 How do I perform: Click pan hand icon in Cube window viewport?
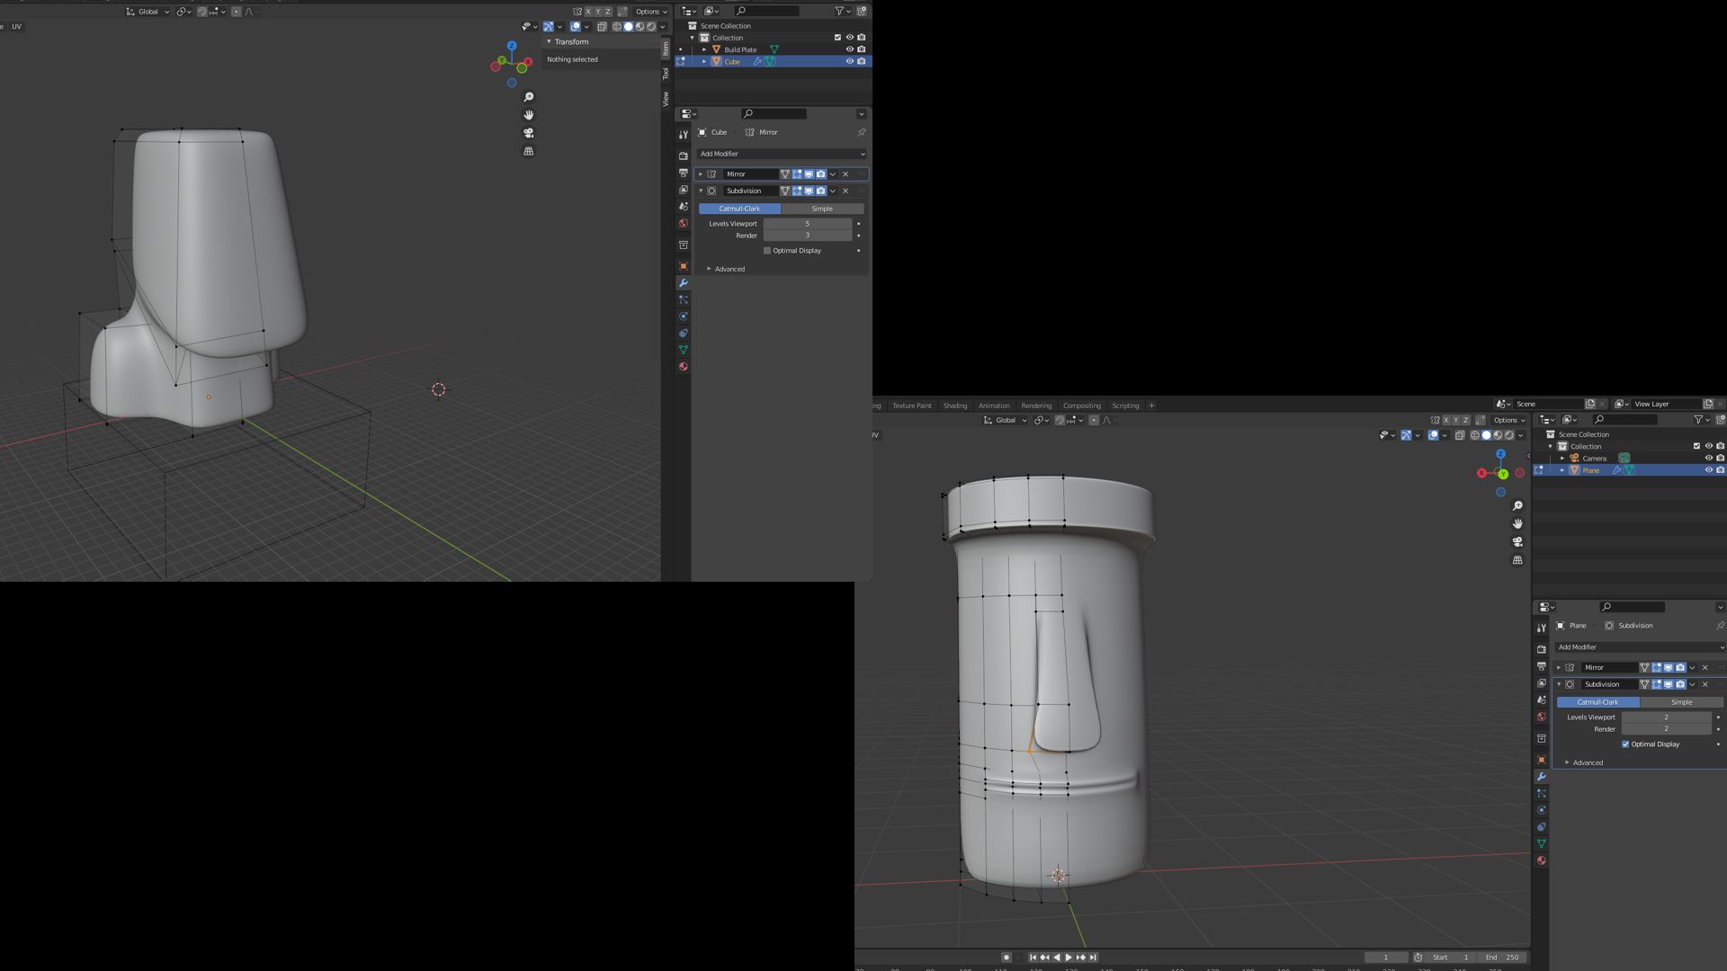(529, 115)
